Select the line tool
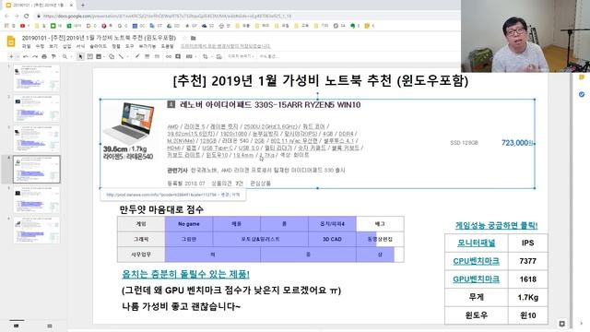The height and width of the screenshot is (332, 590). (x=121, y=56)
